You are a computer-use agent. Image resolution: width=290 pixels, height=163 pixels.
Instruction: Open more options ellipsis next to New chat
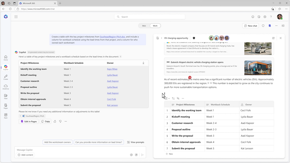tap(276, 26)
